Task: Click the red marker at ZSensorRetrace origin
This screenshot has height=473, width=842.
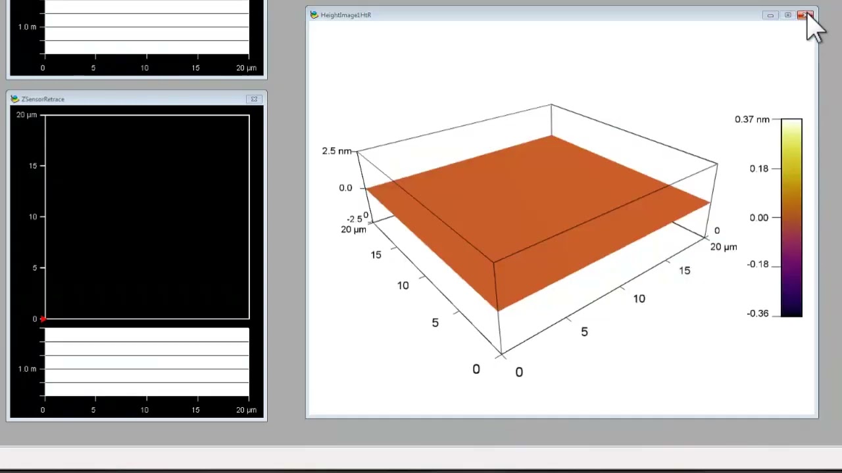Action: pyautogui.click(x=43, y=319)
